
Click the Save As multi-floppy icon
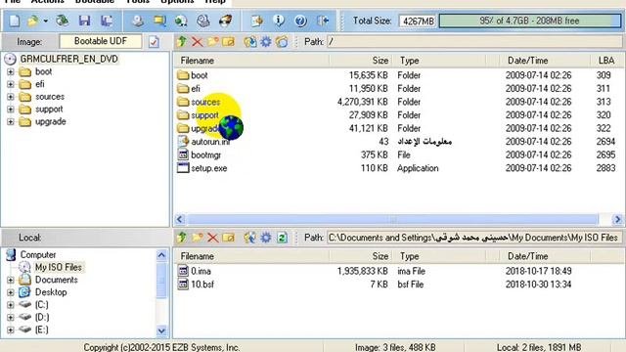(x=107, y=21)
